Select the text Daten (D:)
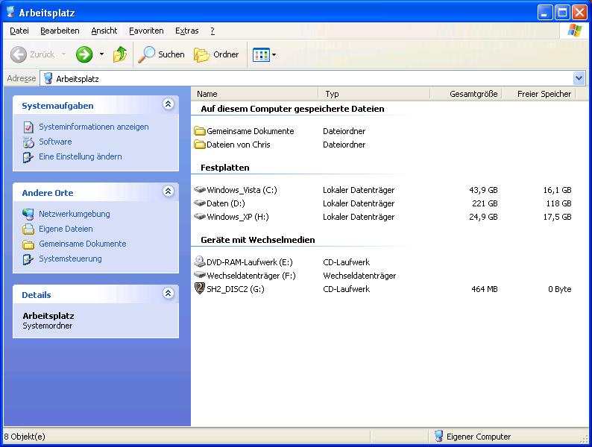592x447 pixels. pos(226,203)
